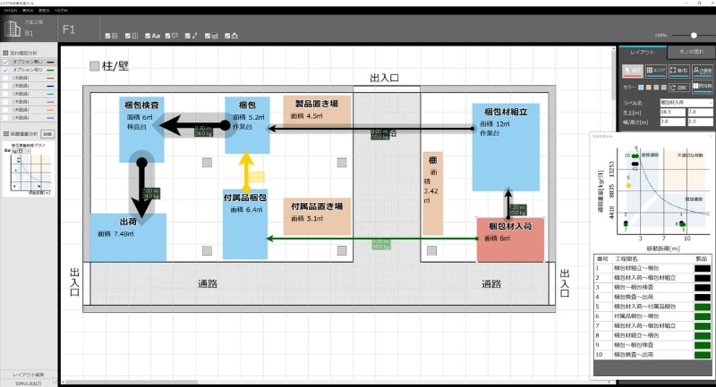Viewport: 716px width, 387px height.
Task: Open the ラベル名 label name dropdown
Action: click(685, 103)
